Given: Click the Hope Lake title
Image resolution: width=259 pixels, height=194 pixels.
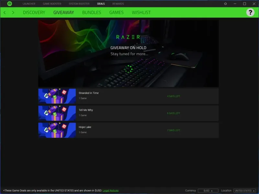Looking at the screenshot, I should coord(85,127).
